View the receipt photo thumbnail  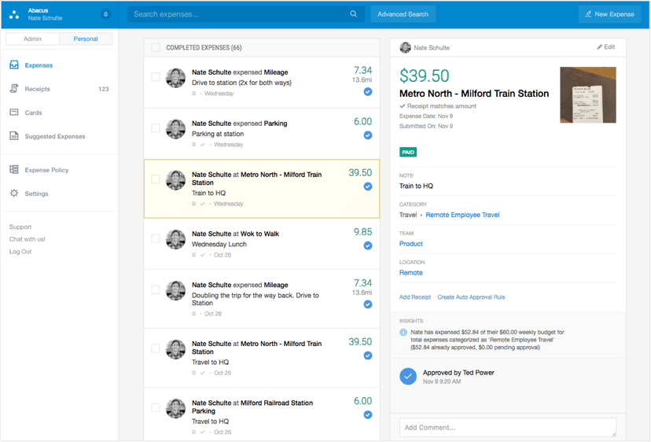point(587,94)
